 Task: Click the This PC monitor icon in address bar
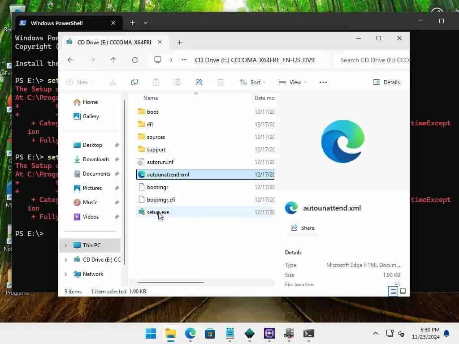(158, 60)
